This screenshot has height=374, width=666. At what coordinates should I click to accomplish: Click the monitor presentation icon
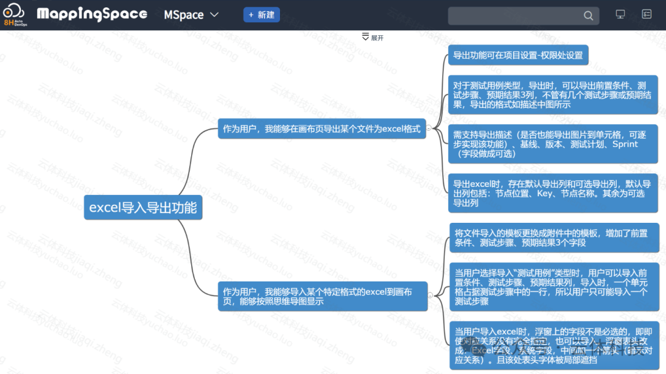(620, 14)
